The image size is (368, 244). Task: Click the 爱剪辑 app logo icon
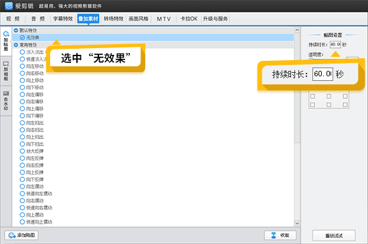pos(9,5)
